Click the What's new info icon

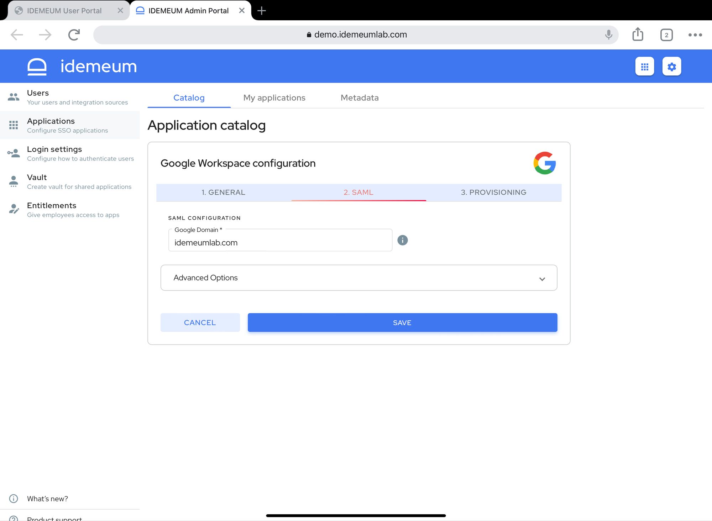point(14,499)
